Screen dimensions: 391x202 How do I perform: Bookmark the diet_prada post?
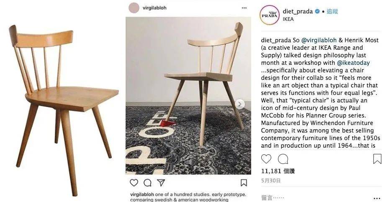377,159
